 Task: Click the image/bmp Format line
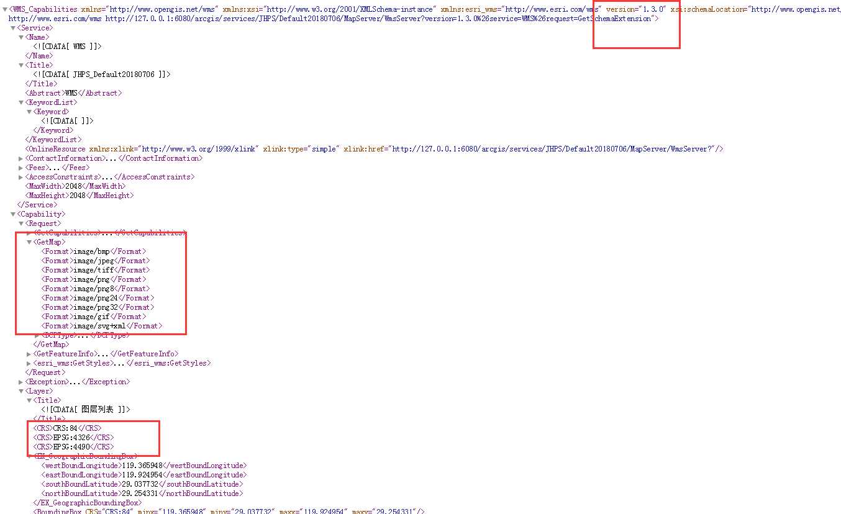tap(94, 251)
